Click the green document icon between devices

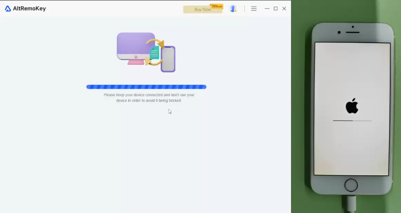pyautogui.click(x=154, y=53)
